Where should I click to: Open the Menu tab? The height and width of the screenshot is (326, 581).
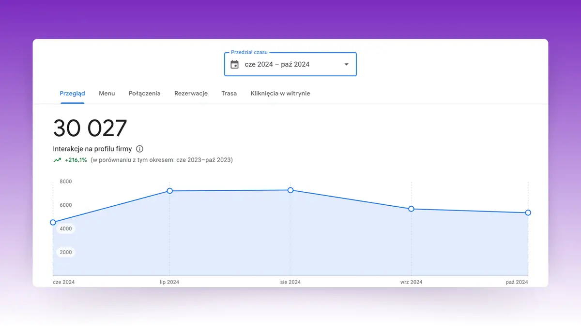(107, 93)
